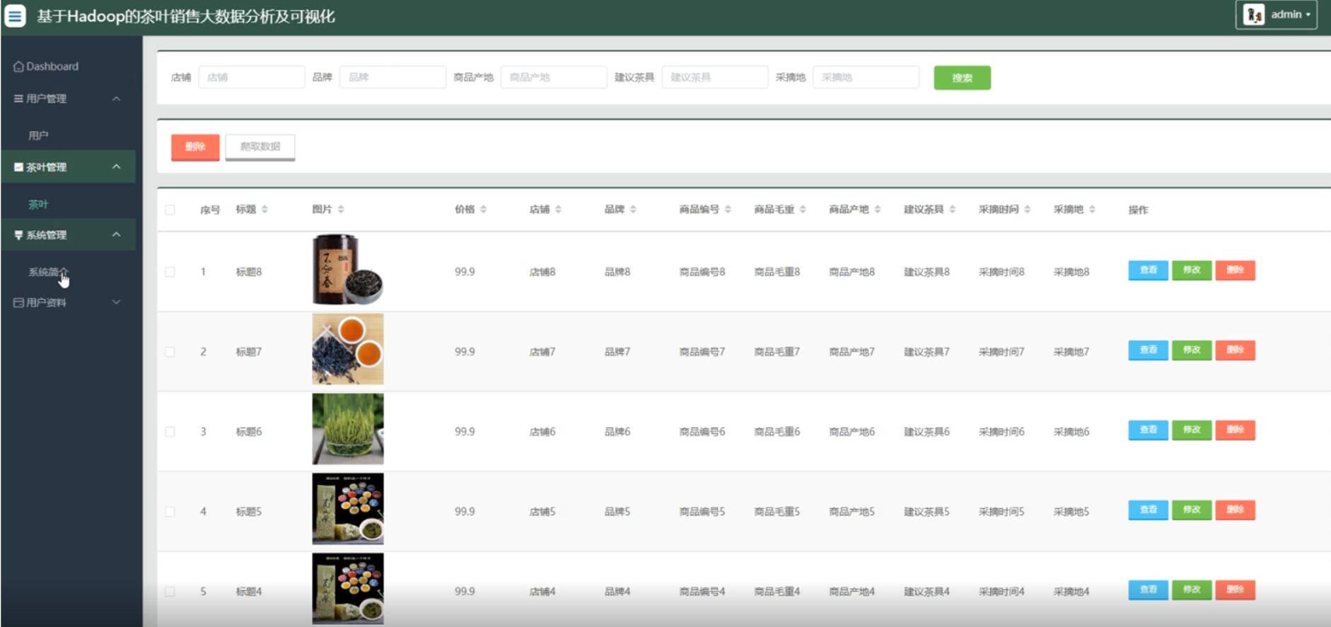
Task: Focus the 商品产地 search field
Action: [x=554, y=77]
